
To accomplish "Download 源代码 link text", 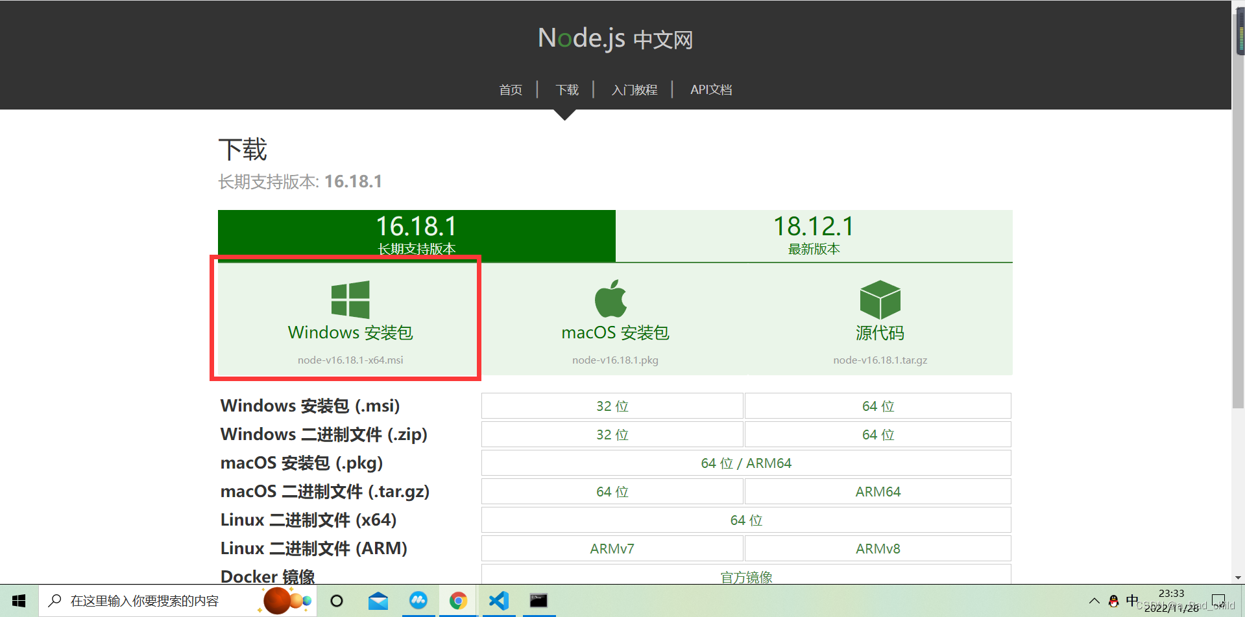I will (880, 332).
